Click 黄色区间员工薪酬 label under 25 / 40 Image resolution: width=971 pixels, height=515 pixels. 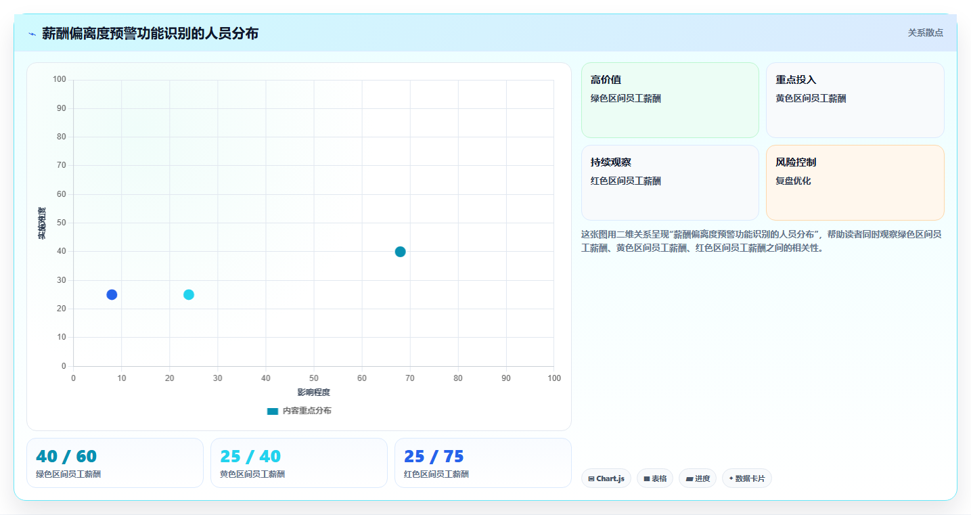[252, 474]
